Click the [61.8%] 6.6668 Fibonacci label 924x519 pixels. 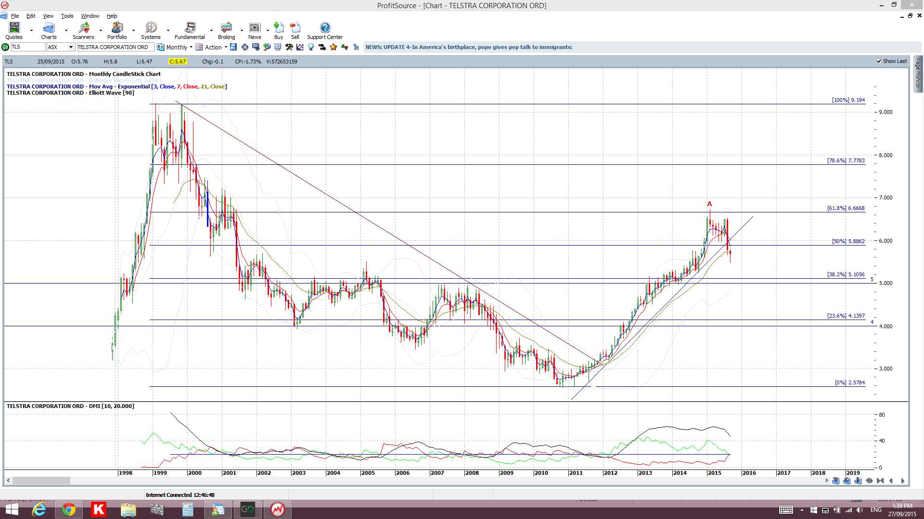(846, 208)
